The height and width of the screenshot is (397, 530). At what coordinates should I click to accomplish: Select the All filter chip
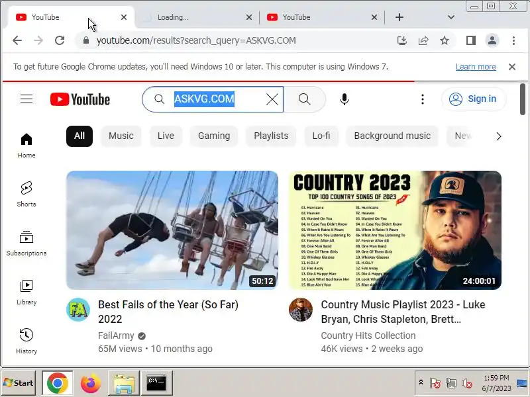(x=79, y=136)
